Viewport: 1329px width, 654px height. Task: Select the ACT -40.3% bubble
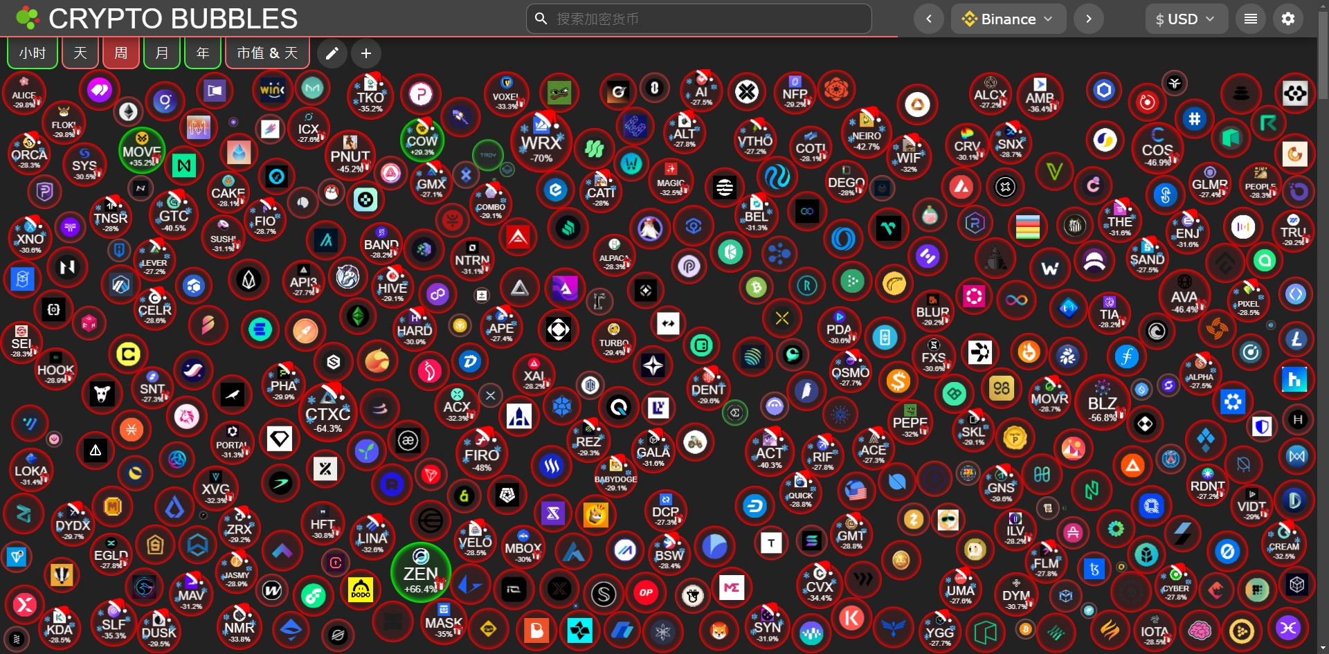[x=769, y=451]
